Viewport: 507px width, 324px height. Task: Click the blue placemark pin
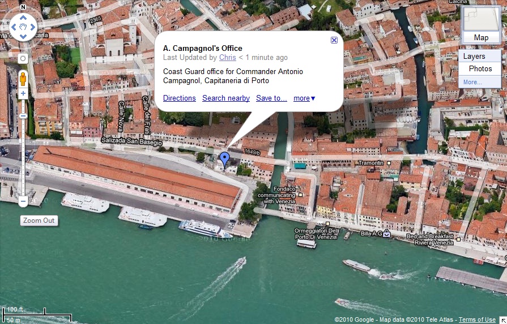point(224,161)
